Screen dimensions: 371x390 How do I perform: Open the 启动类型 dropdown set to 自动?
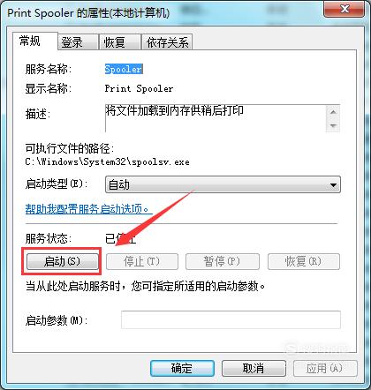(x=223, y=184)
